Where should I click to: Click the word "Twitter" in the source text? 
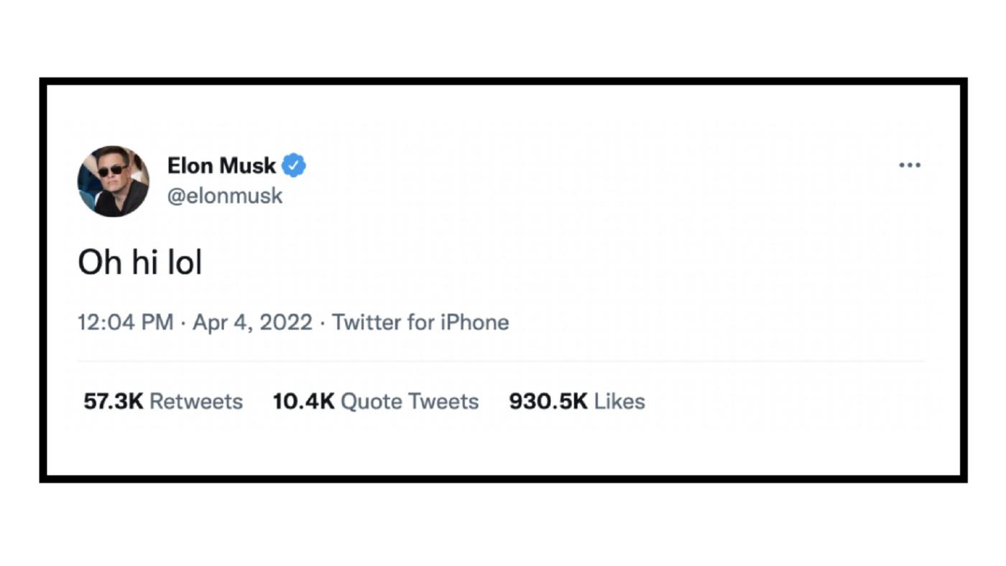tap(366, 323)
